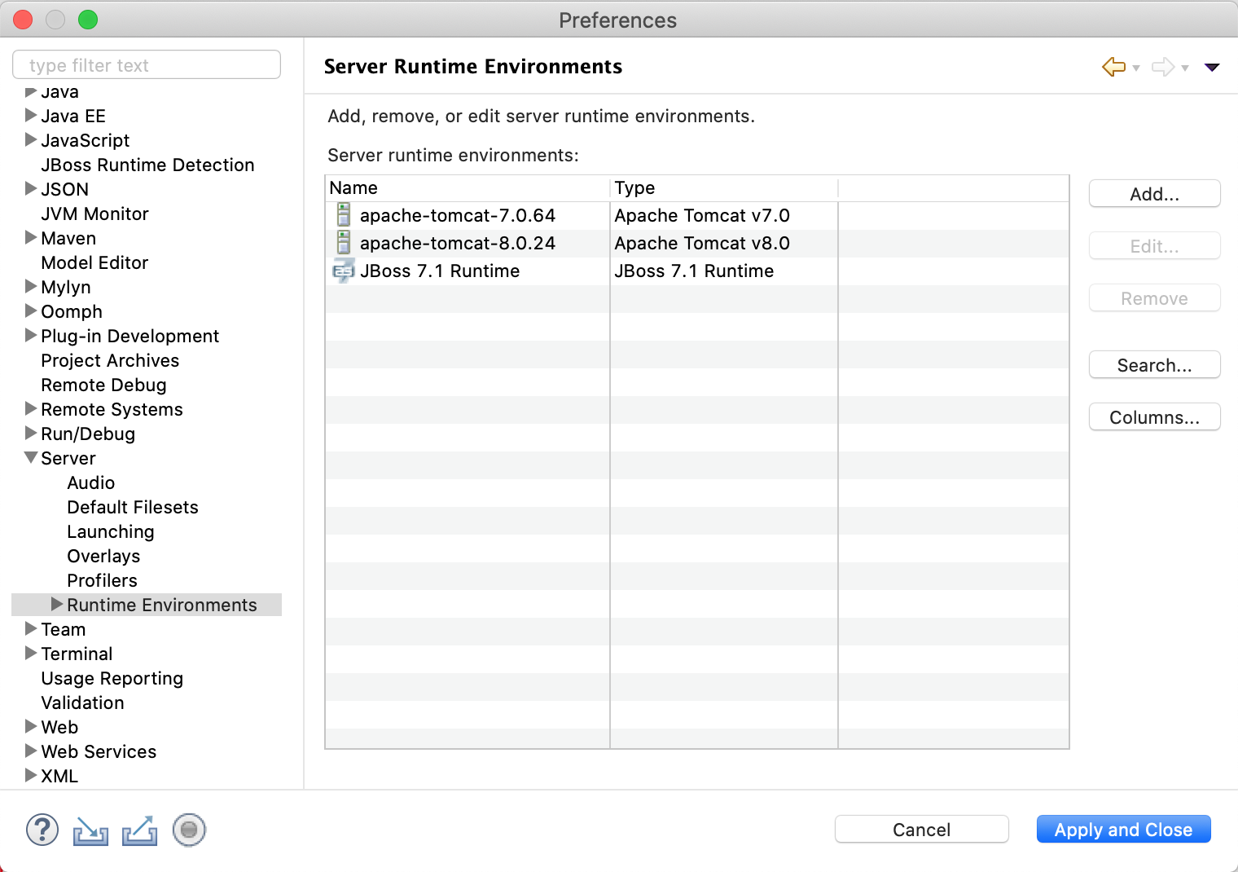This screenshot has width=1238, height=872.
Task: Collapse the Server tree node
Action: point(31,458)
